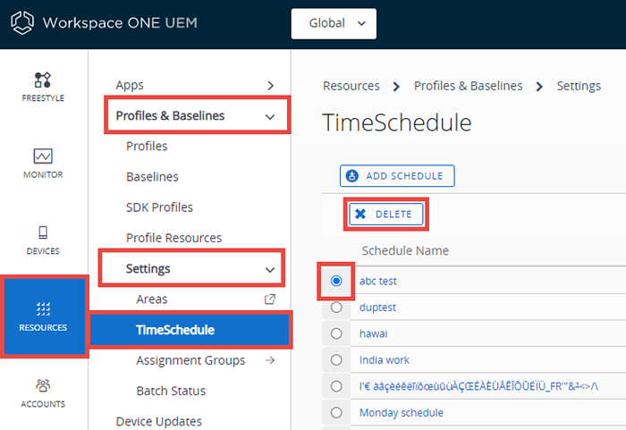Open the Freestyle section icon

(x=43, y=80)
